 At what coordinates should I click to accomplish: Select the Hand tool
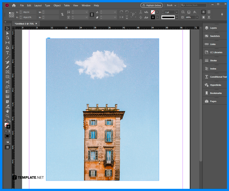pos(7,111)
